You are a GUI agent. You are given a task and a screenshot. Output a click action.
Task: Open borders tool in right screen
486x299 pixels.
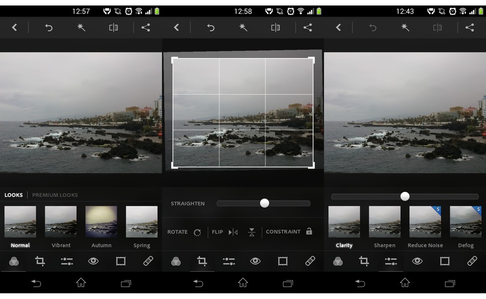[445, 261]
